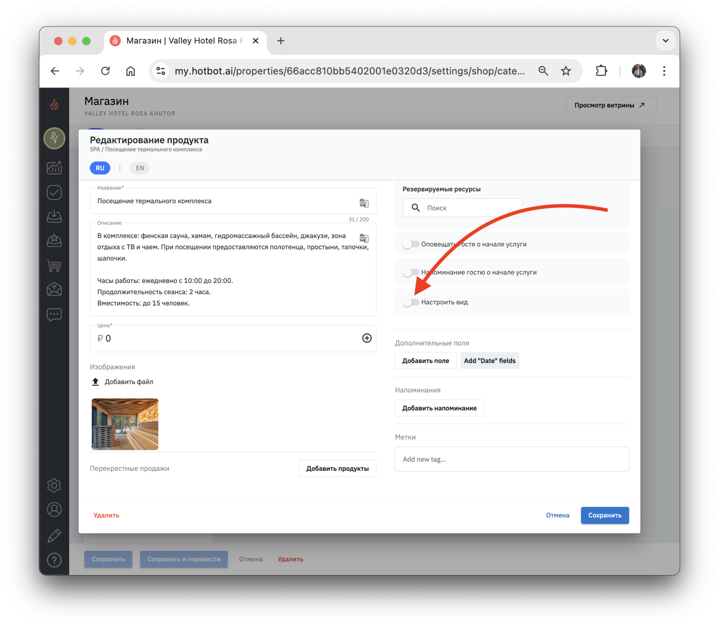Open the help question mark icon
This screenshot has height=627, width=719.
pyautogui.click(x=54, y=560)
